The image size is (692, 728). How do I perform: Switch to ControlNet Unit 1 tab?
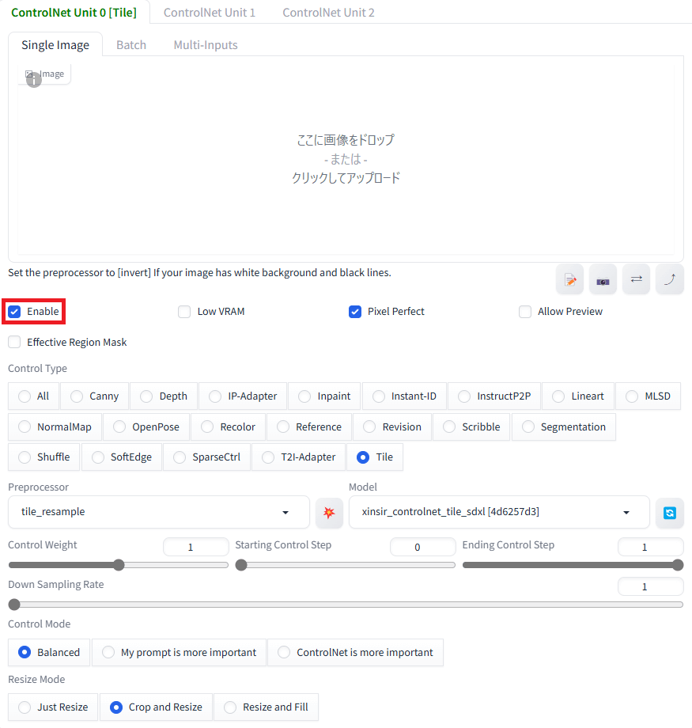click(x=210, y=13)
